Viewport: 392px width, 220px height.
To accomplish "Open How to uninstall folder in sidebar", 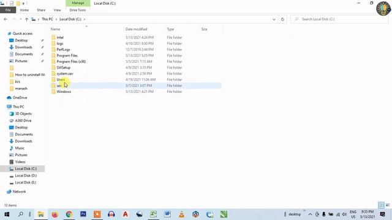I will pyautogui.click(x=30, y=75).
